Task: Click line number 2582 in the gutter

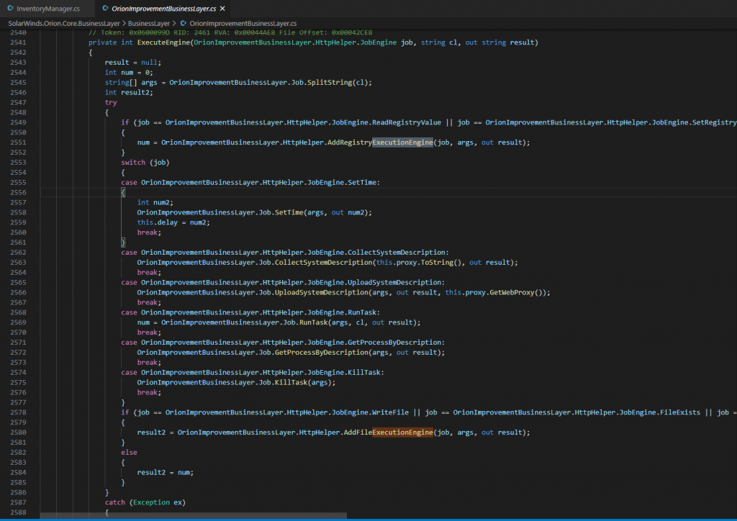Action: click(x=18, y=453)
